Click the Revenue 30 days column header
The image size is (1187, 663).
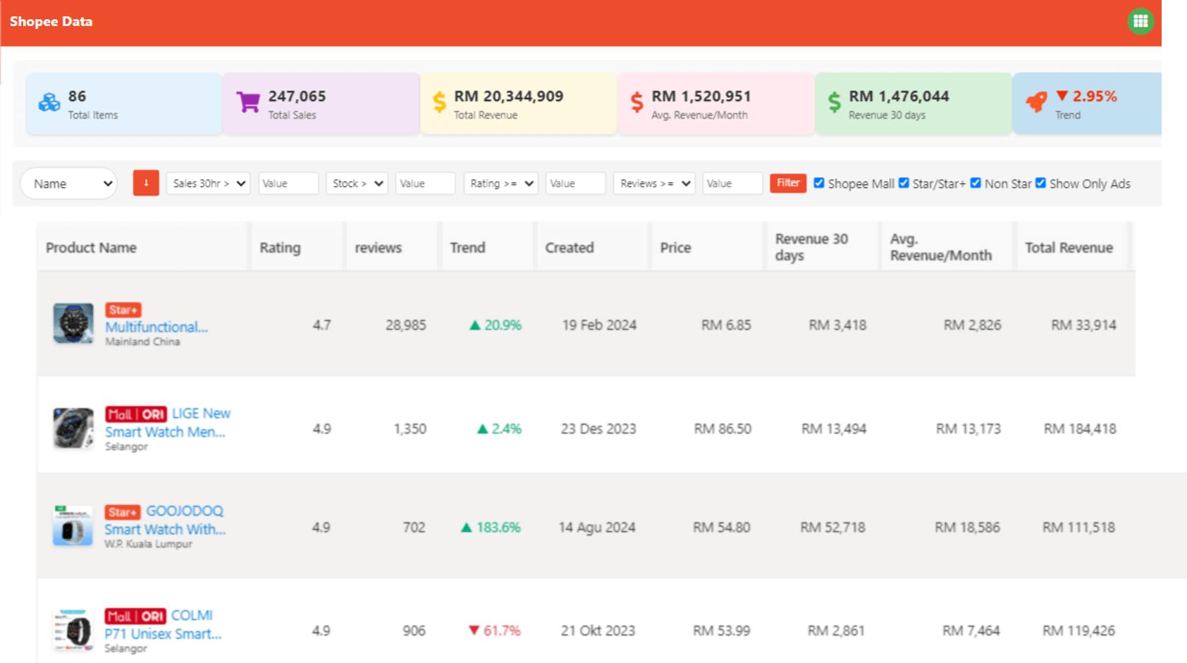point(811,247)
